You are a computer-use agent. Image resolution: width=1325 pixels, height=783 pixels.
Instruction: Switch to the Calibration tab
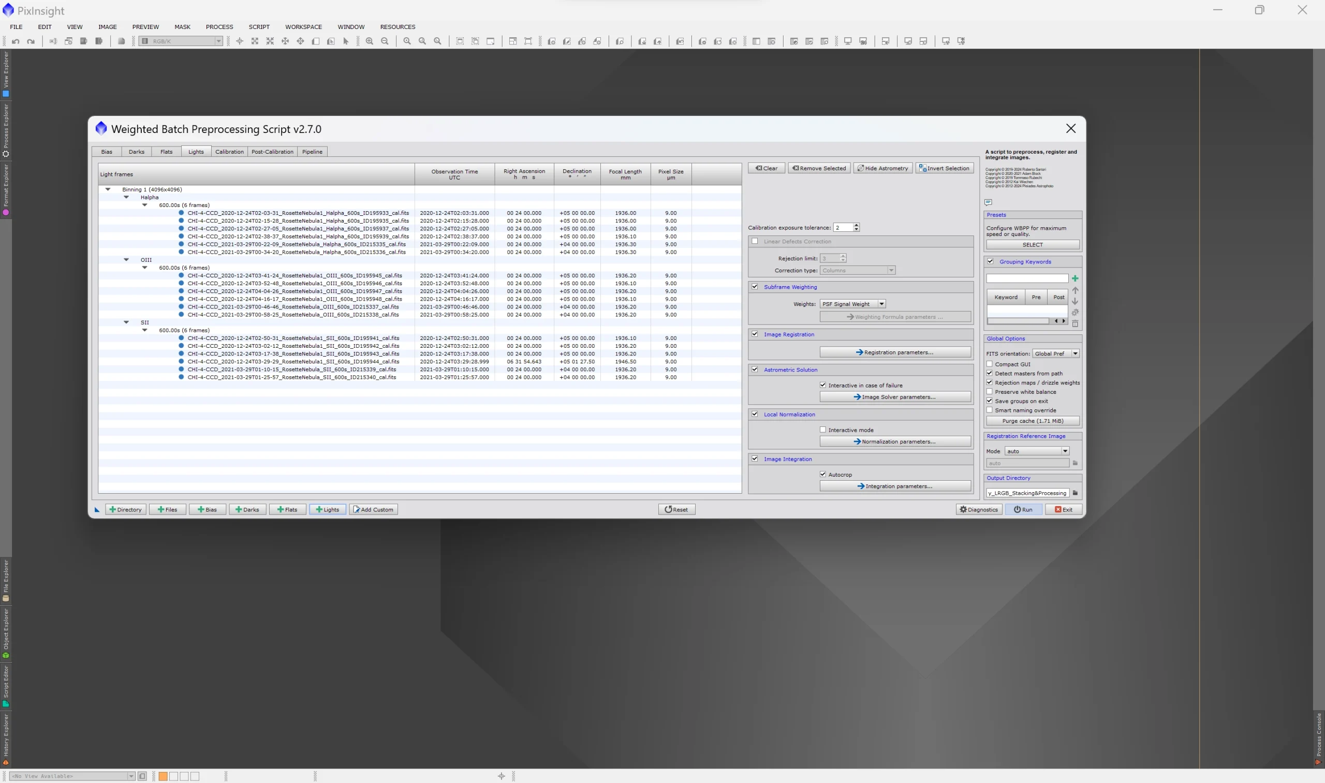coord(229,152)
